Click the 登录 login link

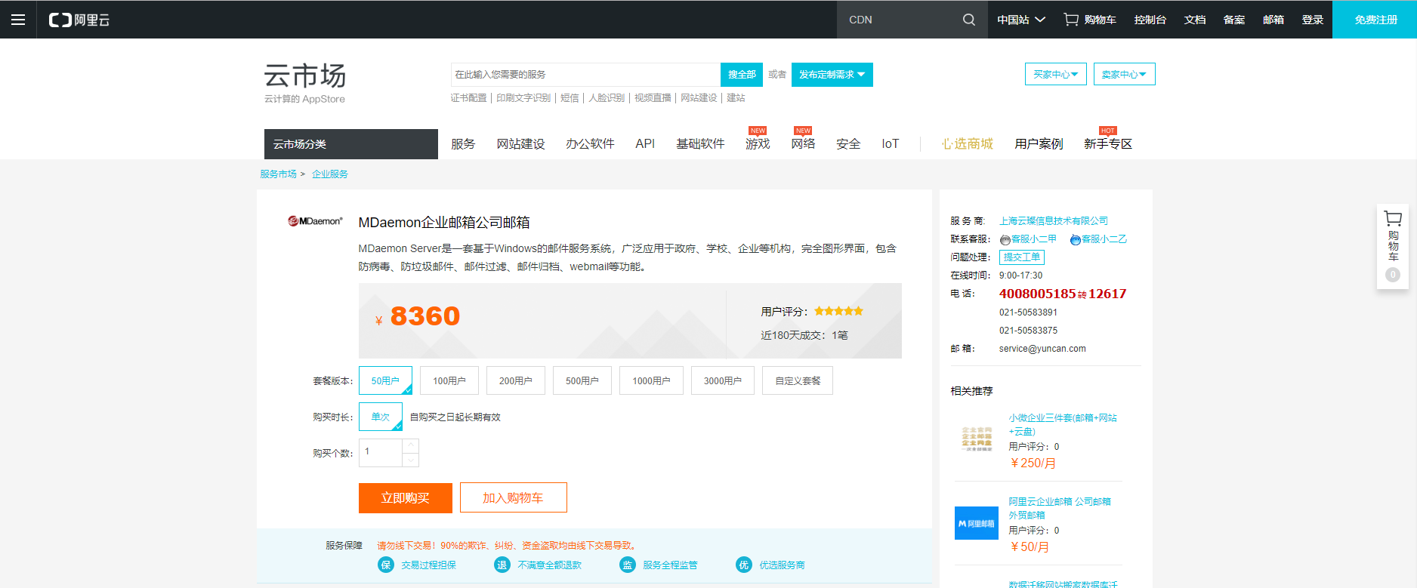(x=1313, y=20)
